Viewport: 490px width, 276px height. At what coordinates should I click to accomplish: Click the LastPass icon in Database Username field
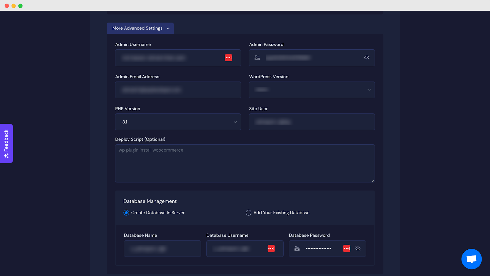pos(271,248)
